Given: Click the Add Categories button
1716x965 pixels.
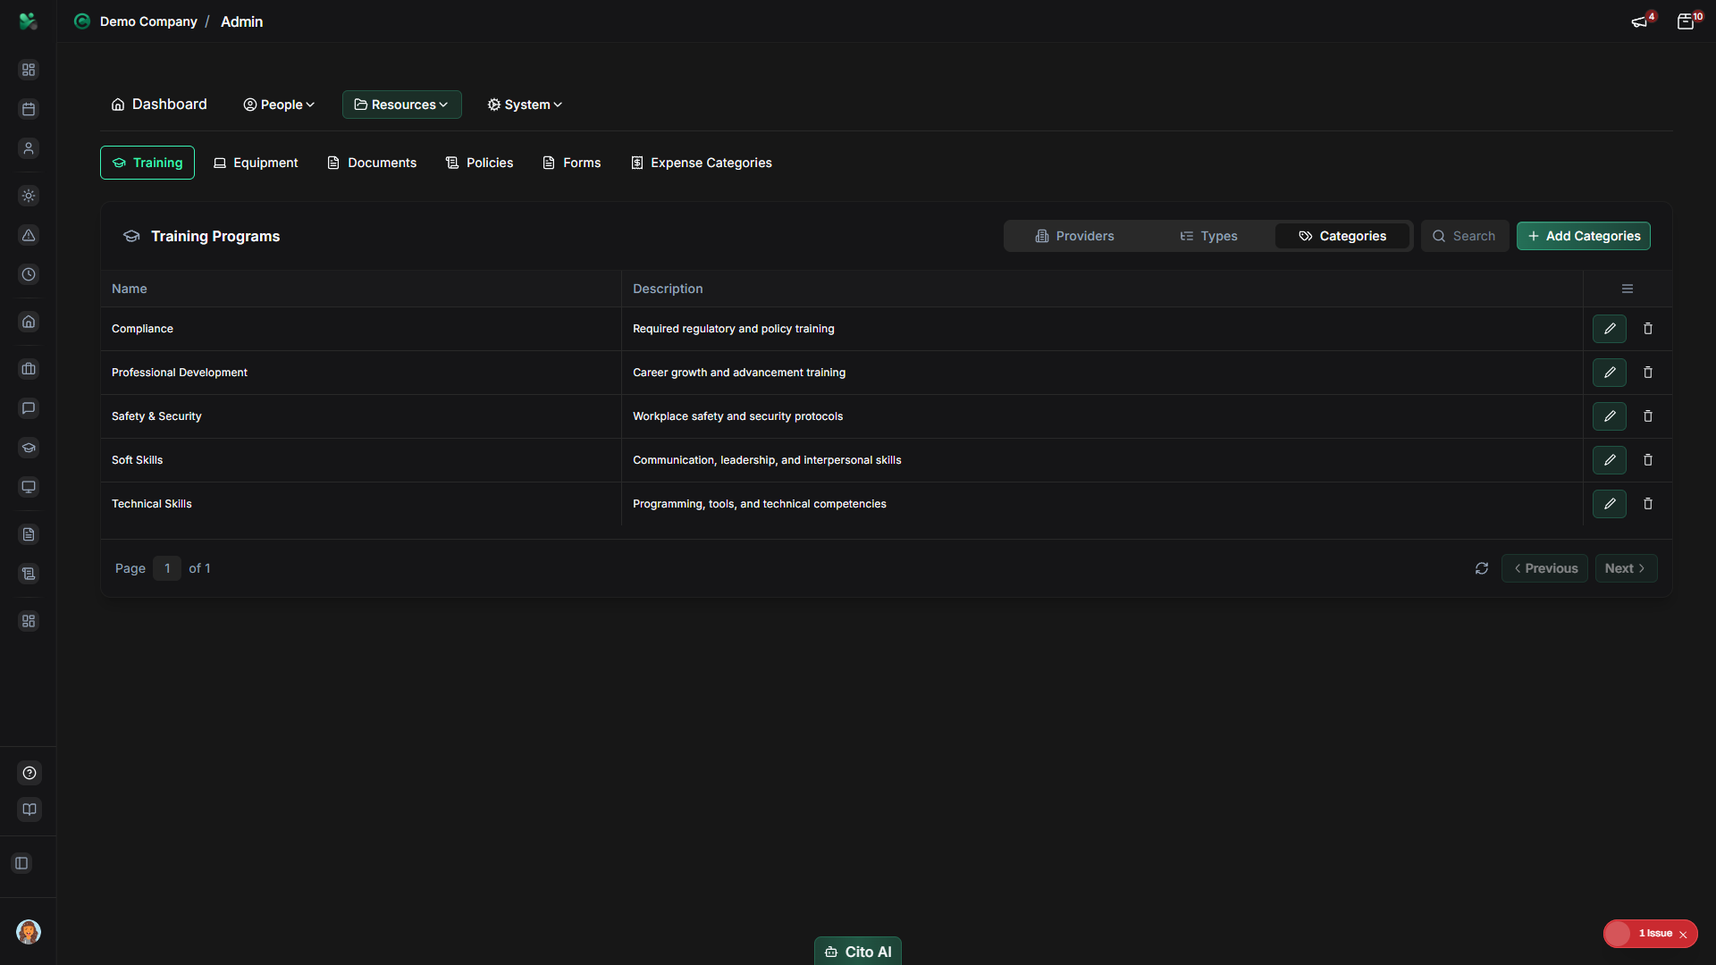Looking at the screenshot, I should [1584, 236].
